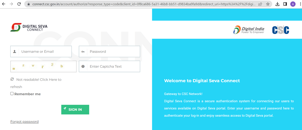This screenshot has width=302, height=130.
Task: Click the captcha refresh arrows icon
Action: pos(12,79)
